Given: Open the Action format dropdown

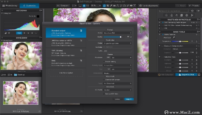Looking at the screenshot, I should 118,33.
